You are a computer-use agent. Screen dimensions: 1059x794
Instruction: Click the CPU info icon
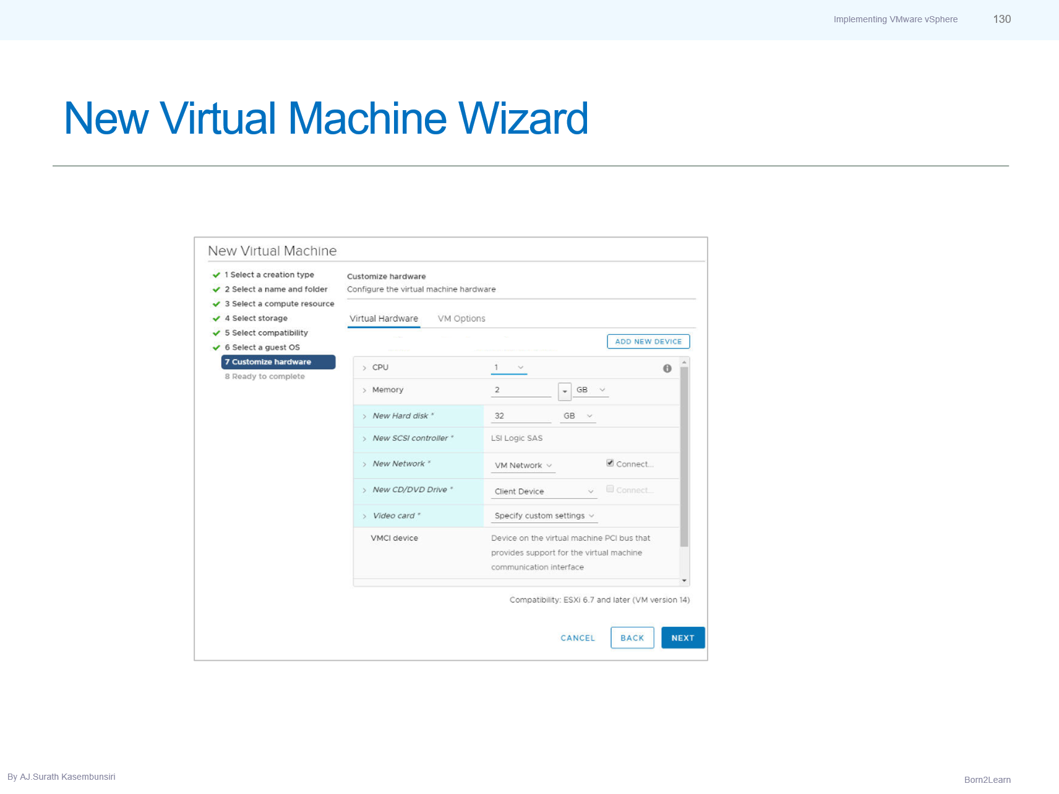(x=667, y=369)
